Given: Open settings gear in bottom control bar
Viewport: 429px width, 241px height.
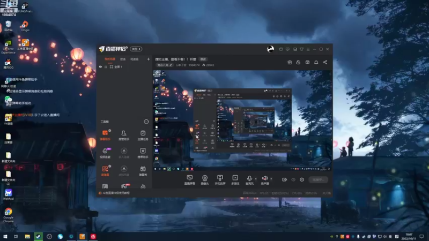Looking at the screenshot, I should point(302,179).
